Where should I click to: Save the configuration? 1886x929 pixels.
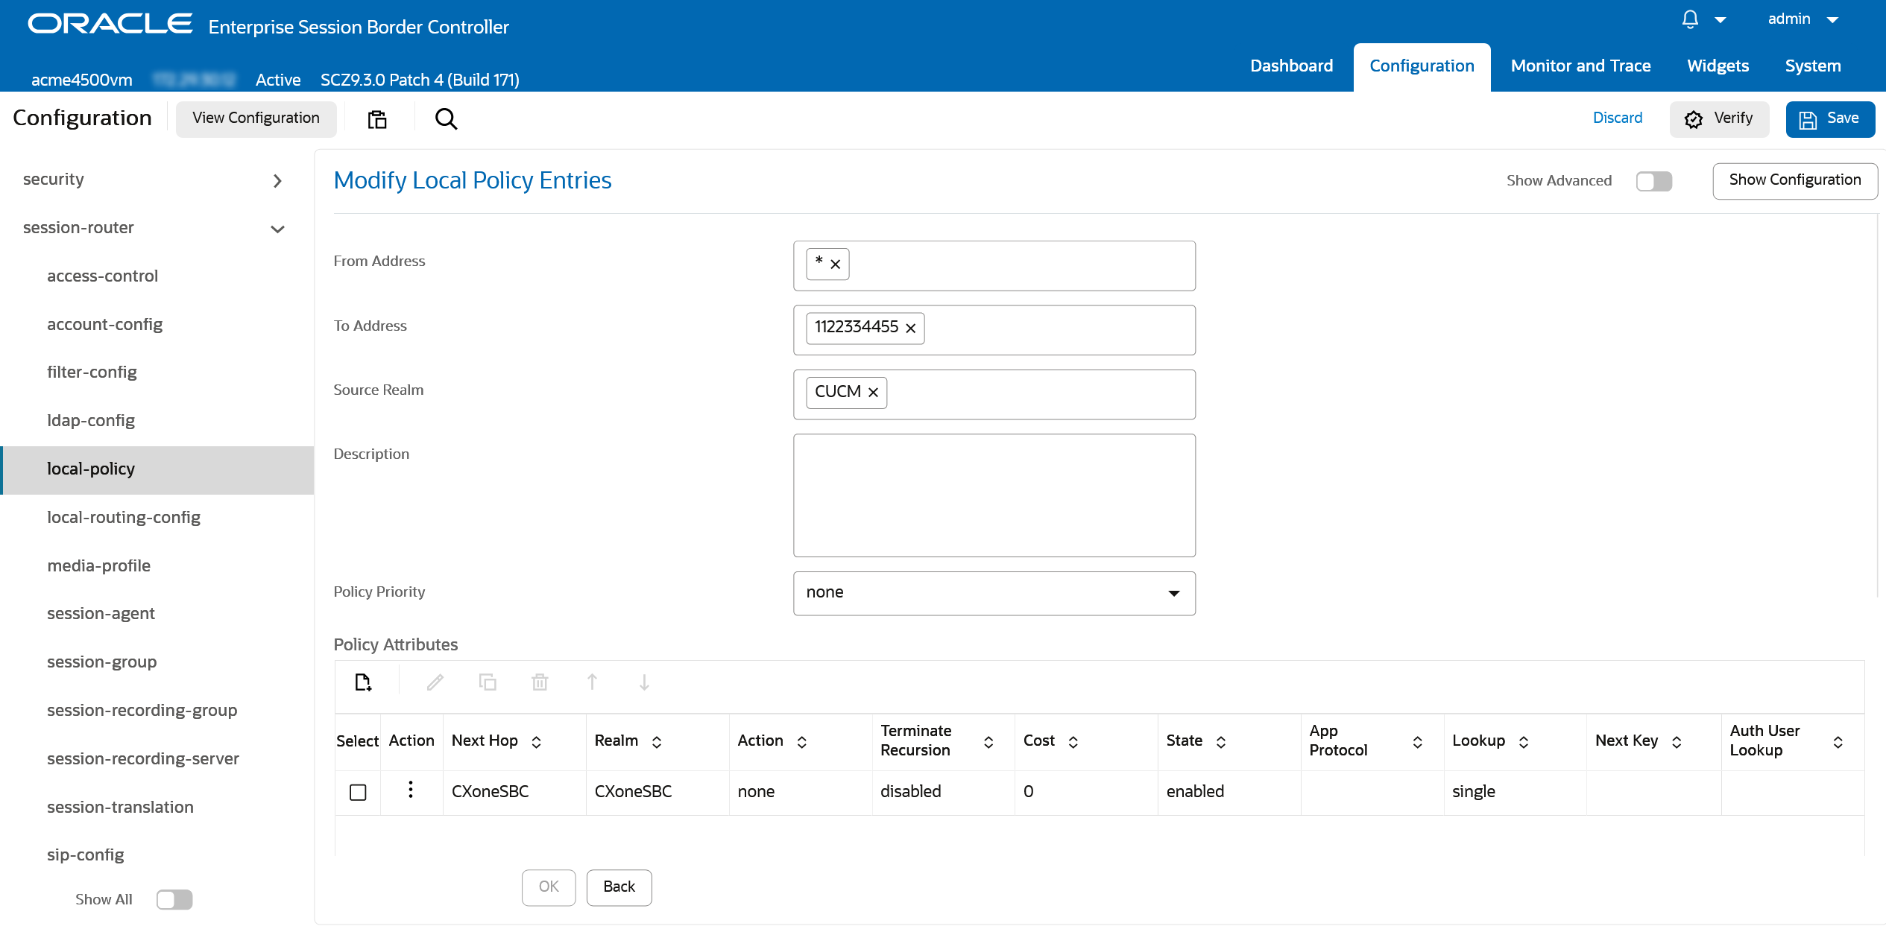pos(1830,119)
